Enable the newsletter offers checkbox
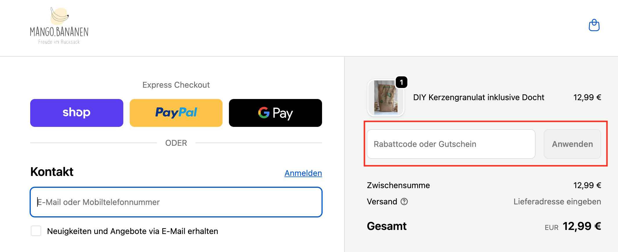This screenshot has height=252, width=618. (36, 231)
